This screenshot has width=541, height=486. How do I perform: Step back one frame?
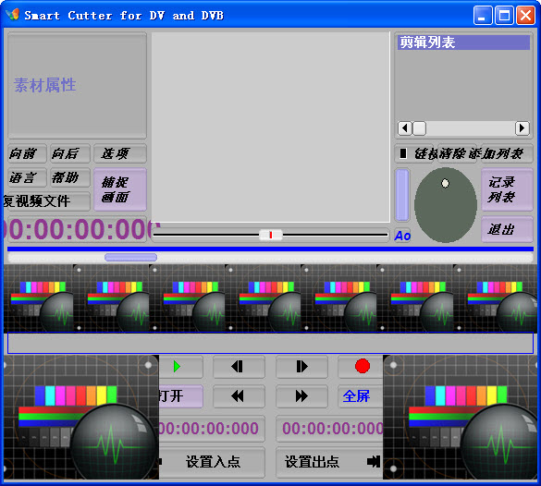tap(239, 367)
